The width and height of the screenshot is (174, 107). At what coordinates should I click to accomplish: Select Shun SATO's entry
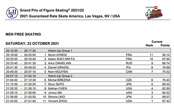56,84
